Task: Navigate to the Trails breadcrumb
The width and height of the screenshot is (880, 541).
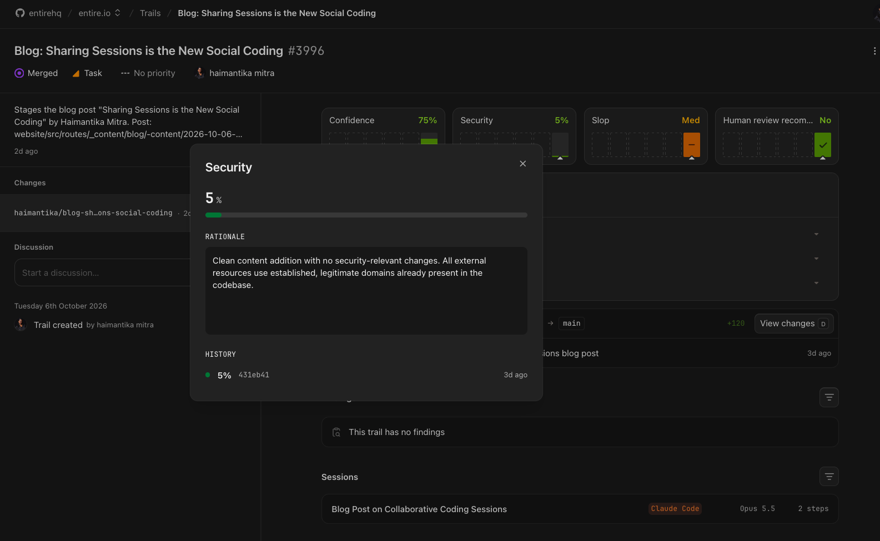Action: [150, 13]
